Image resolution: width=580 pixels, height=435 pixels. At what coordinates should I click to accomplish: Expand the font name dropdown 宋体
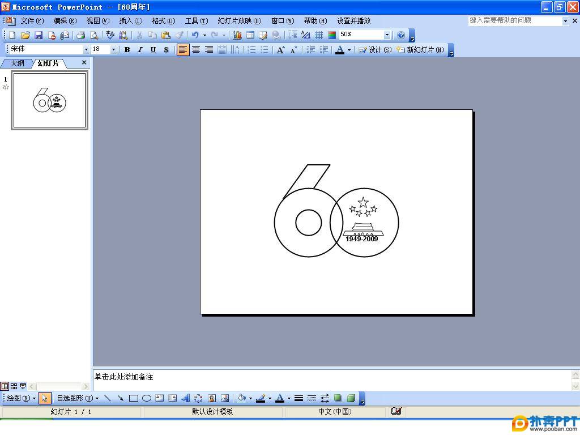pos(86,50)
